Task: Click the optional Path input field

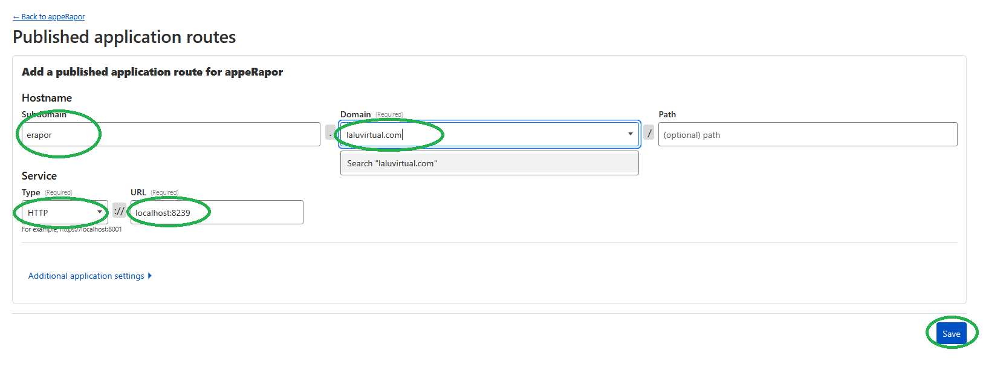Action: [x=807, y=134]
